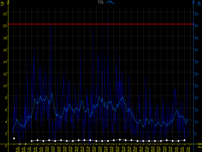Viewport: 202px width, 152px height.
Task: Click the µg/m3 unit label top right
Action: pyautogui.click(x=199, y=3)
